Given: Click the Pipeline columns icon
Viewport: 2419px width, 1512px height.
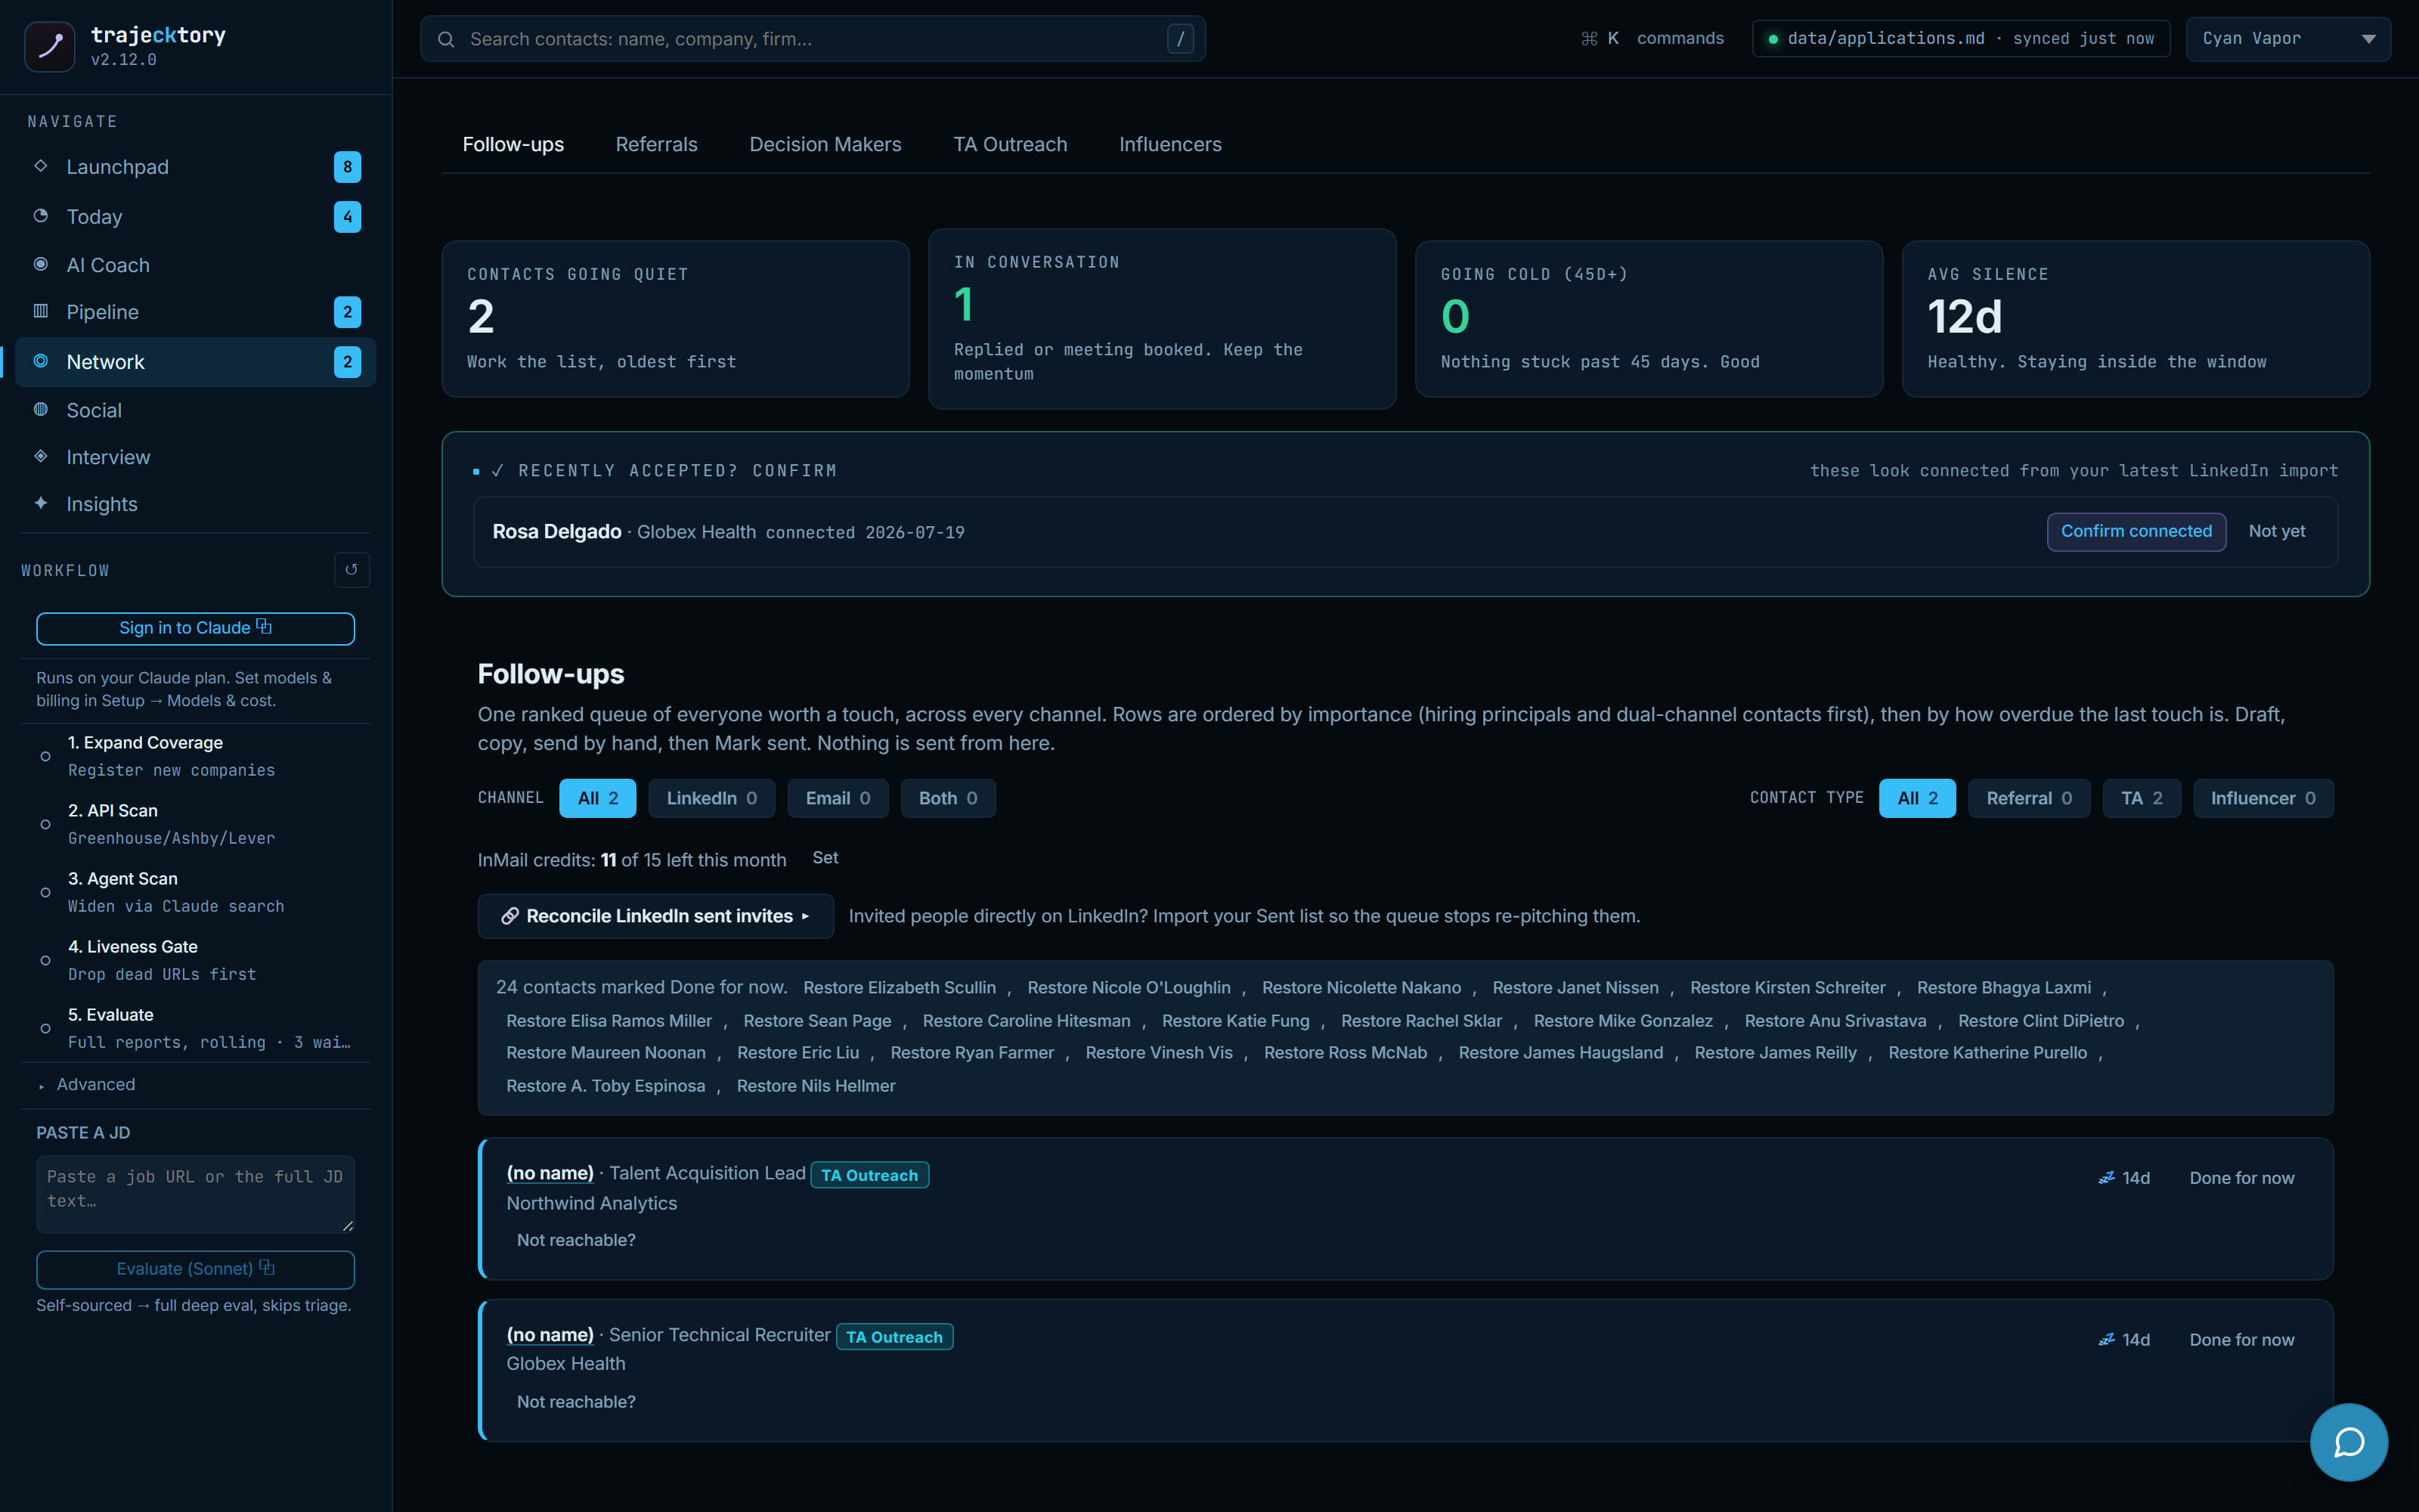Looking at the screenshot, I should [41, 311].
